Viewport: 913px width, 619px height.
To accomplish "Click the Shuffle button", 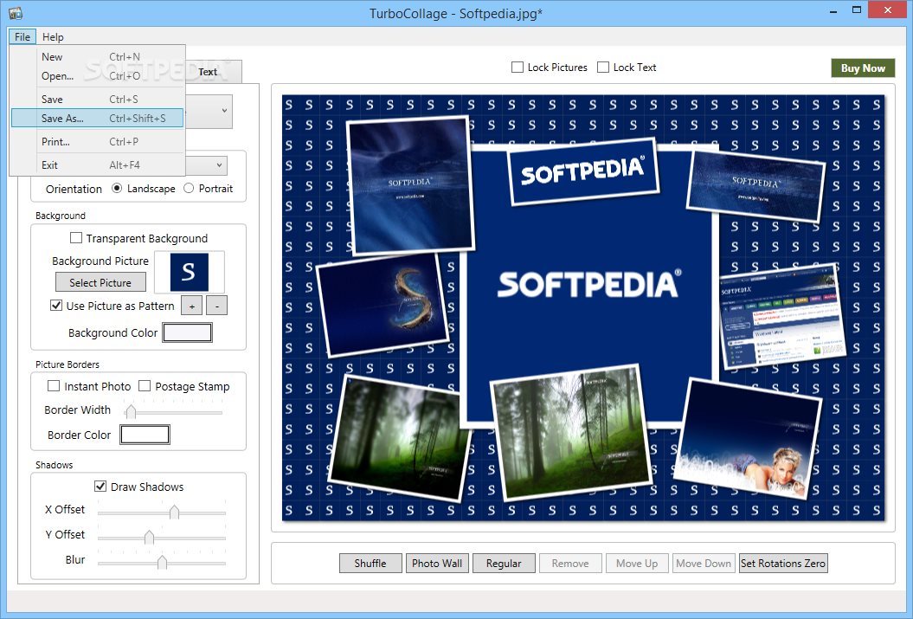I will (370, 563).
